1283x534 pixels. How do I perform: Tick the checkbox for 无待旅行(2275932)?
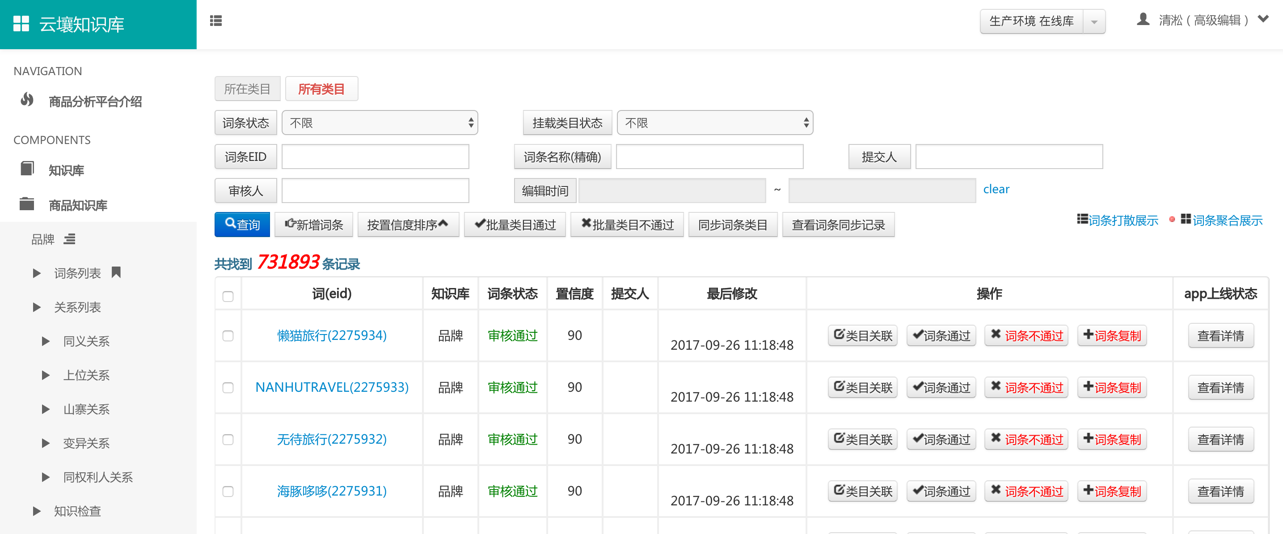pyautogui.click(x=228, y=439)
